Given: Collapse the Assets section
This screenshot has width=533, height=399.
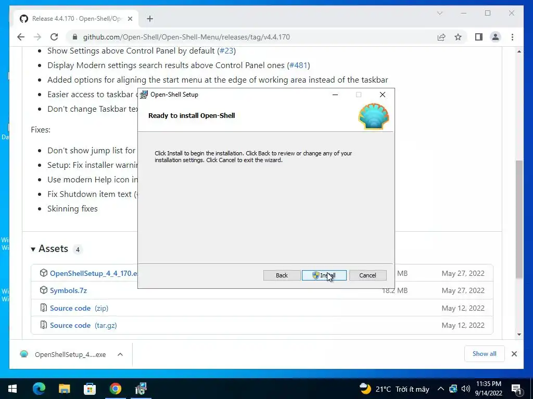Looking at the screenshot, I should 33,249.
